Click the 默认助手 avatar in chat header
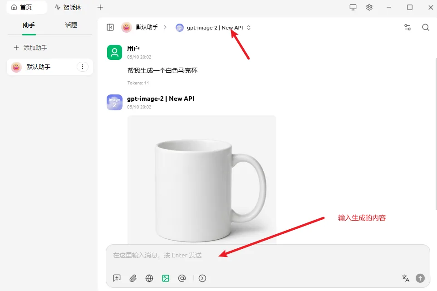The image size is (437, 291). (x=127, y=27)
